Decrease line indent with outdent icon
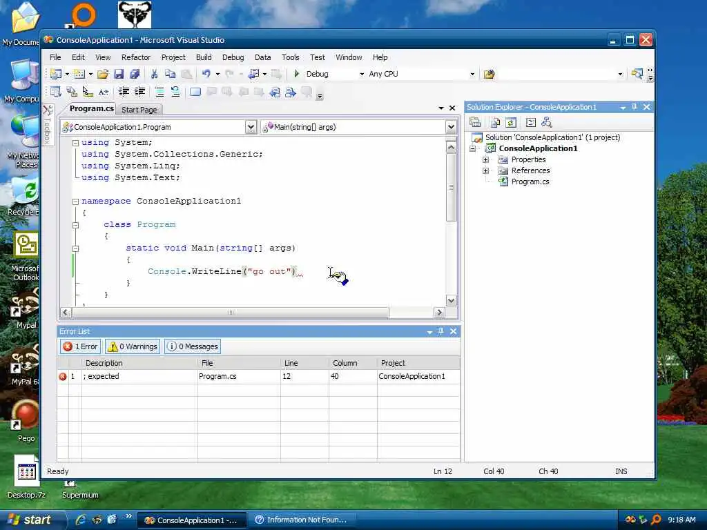 124,92
